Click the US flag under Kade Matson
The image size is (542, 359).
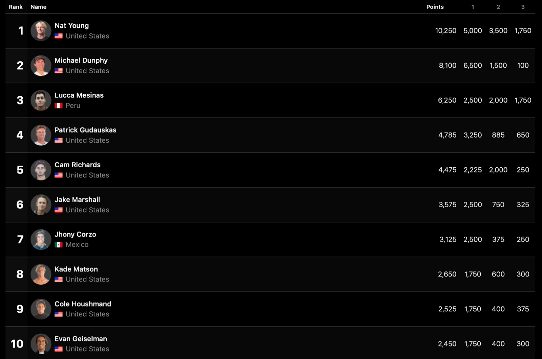point(59,280)
